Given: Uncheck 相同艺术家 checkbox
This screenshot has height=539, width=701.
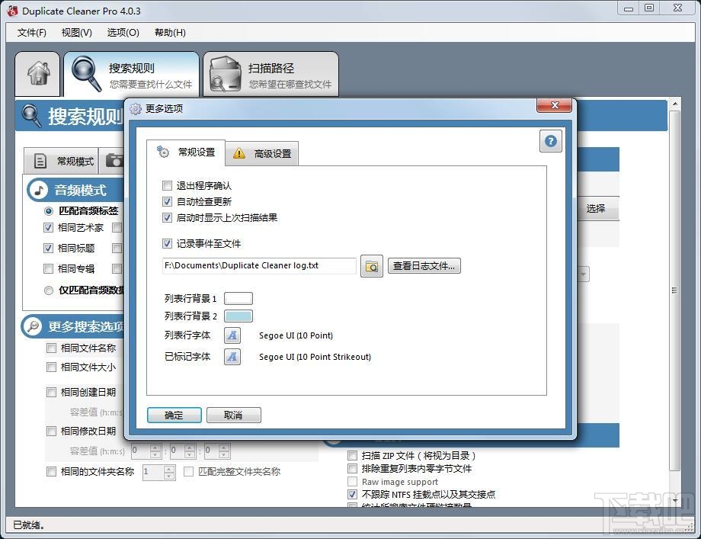Looking at the screenshot, I should (48, 228).
